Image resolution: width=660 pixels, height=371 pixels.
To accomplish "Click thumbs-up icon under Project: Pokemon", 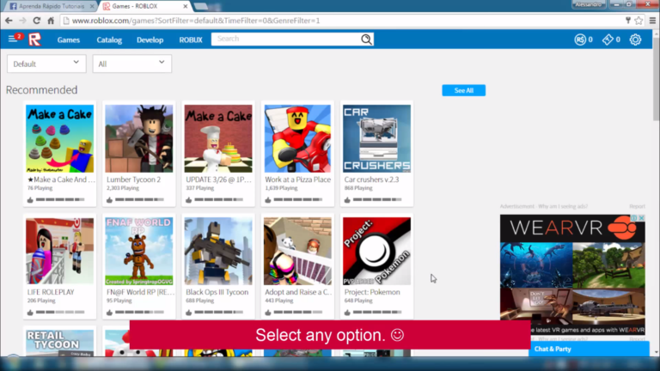I will click(x=347, y=313).
